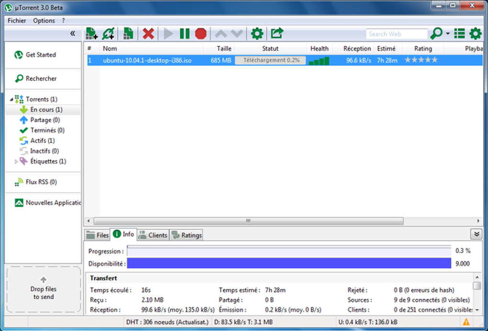Click in the Search Web field
Image resolution: width=488 pixels, height=331 pixels.
[397, 34]
